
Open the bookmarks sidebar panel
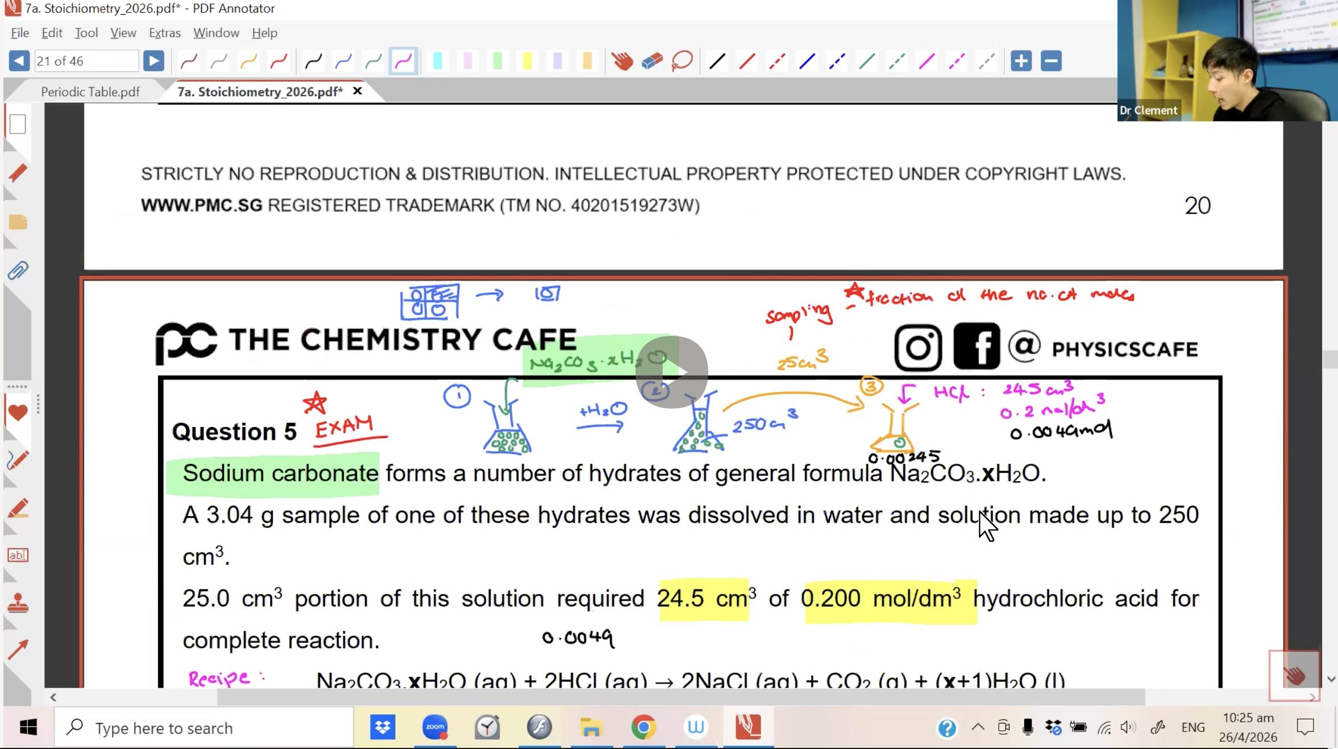[x=18, y=222]
